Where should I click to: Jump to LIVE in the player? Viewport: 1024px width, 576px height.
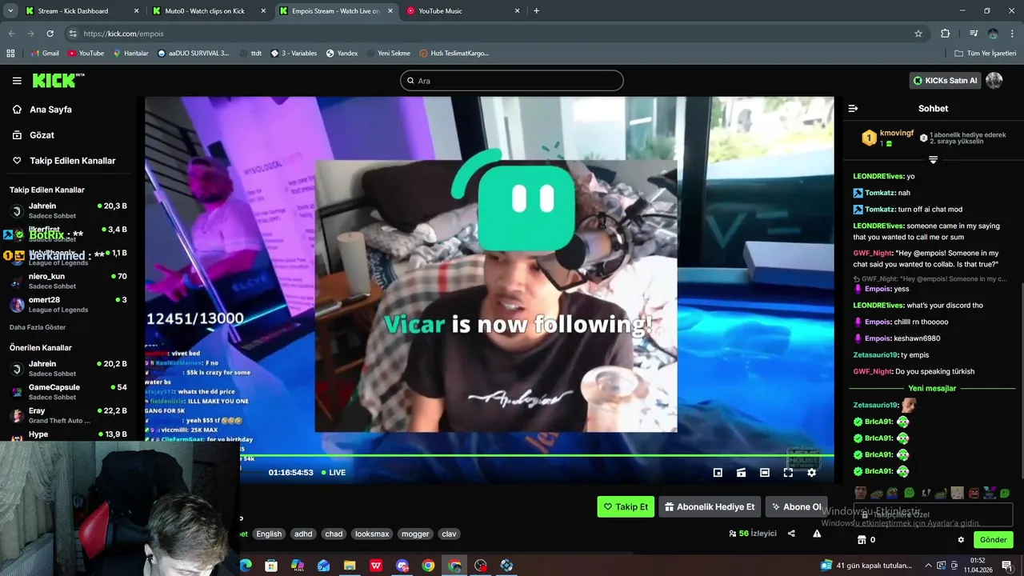(334, 473)
